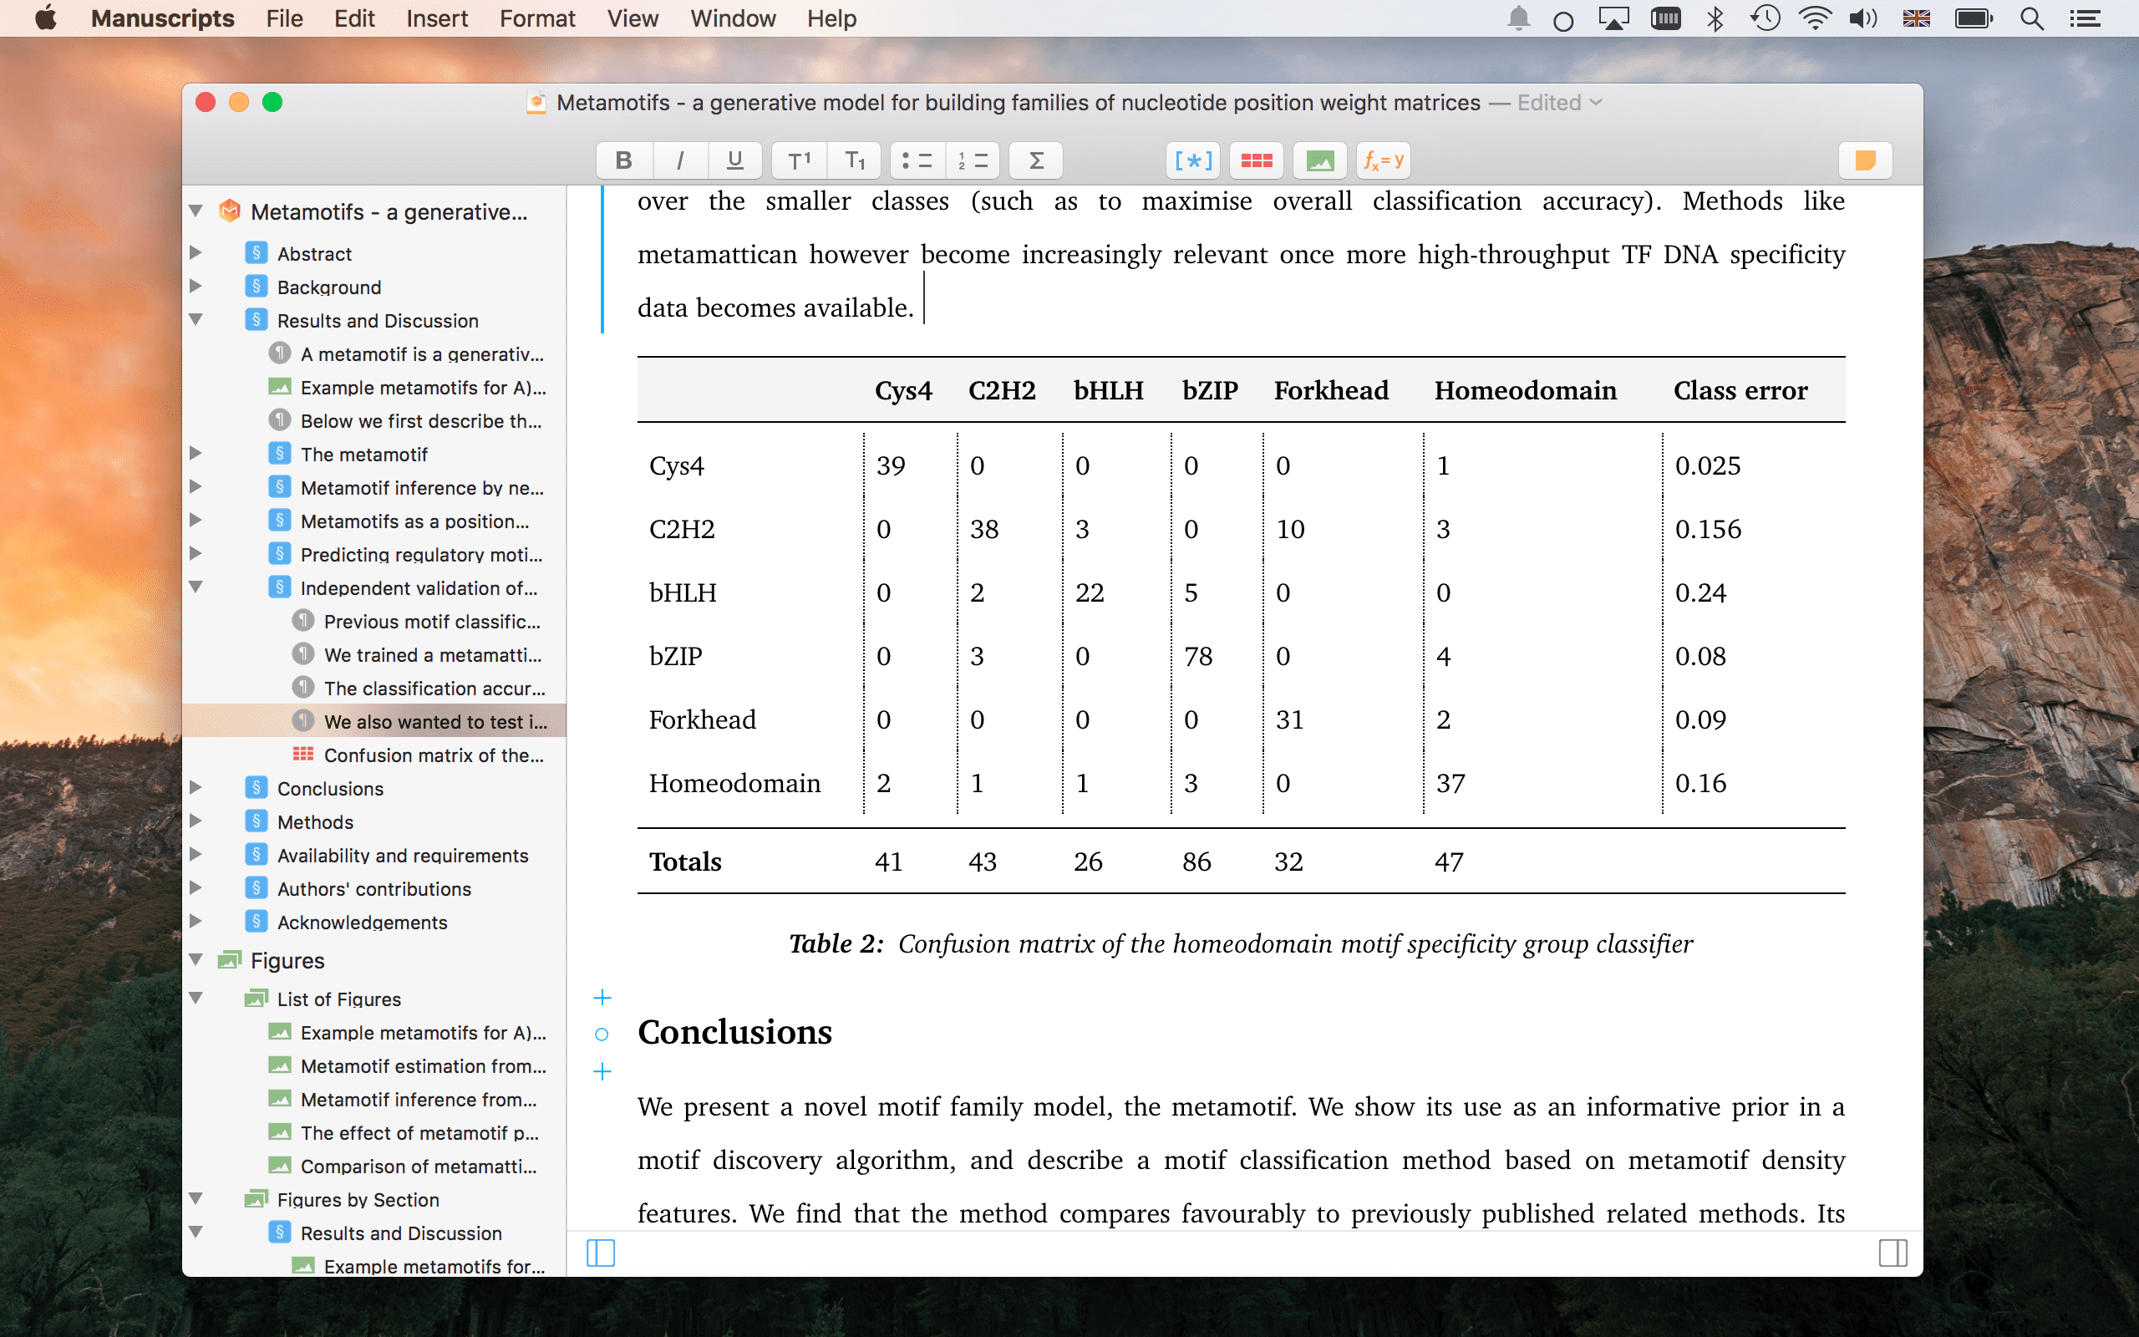Collapse the Results and Discussion section
The width and height of the screenshot is (2139, 1337).
click(196, 320)
